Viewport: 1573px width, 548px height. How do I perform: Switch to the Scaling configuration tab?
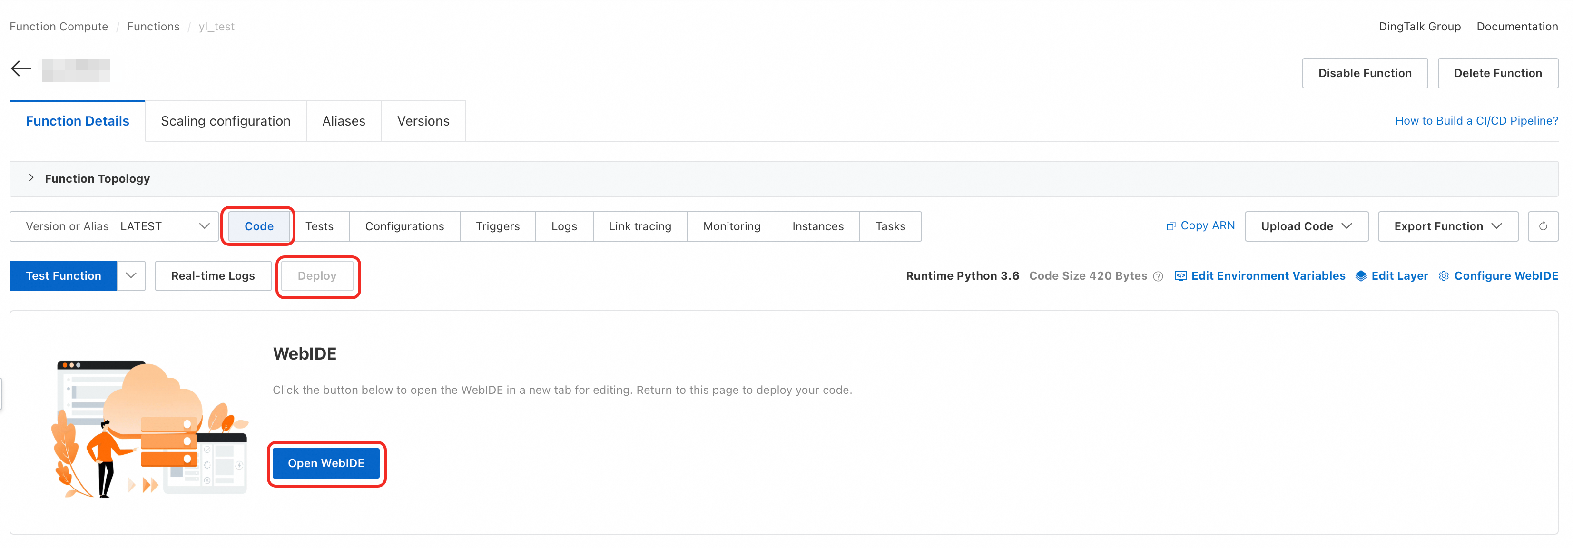point(226,121)
